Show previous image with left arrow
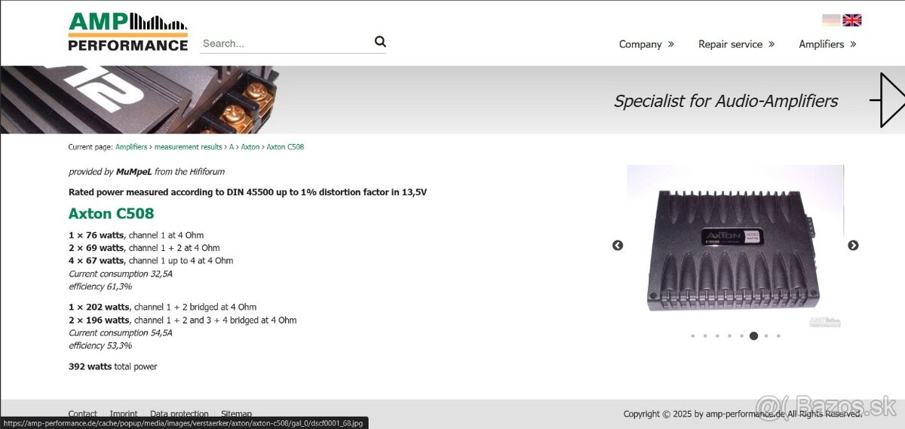 618,245
